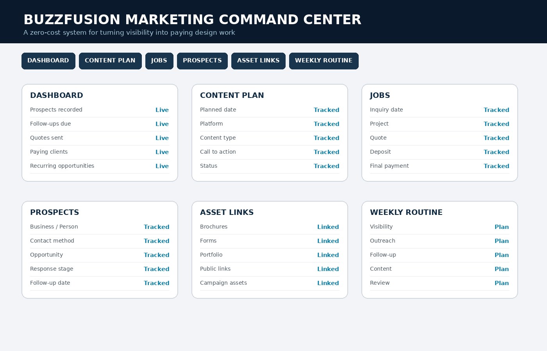Go to the PROSPECTS tab
Viewport: 547px width, 351px height.
(202, 61)
